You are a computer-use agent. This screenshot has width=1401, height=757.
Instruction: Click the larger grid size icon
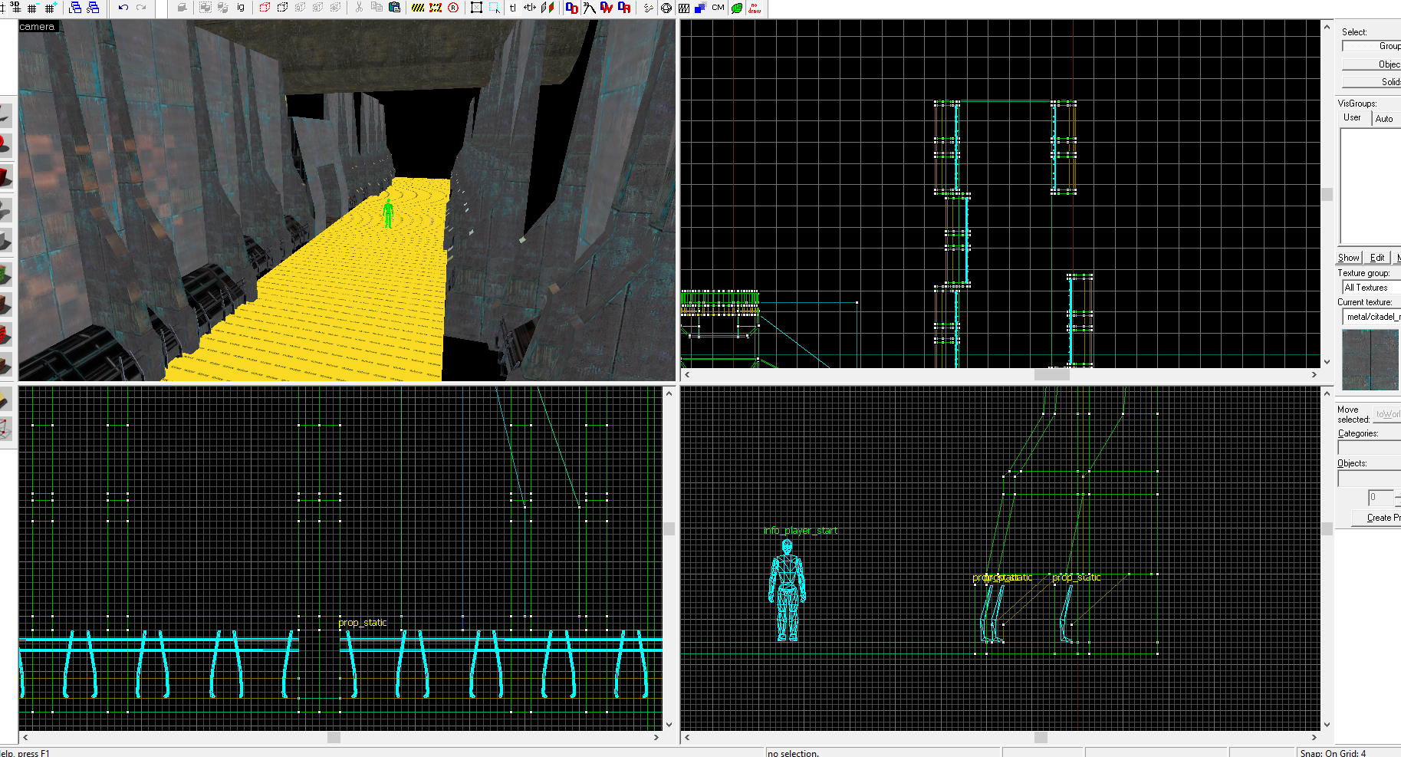[51, 8]
